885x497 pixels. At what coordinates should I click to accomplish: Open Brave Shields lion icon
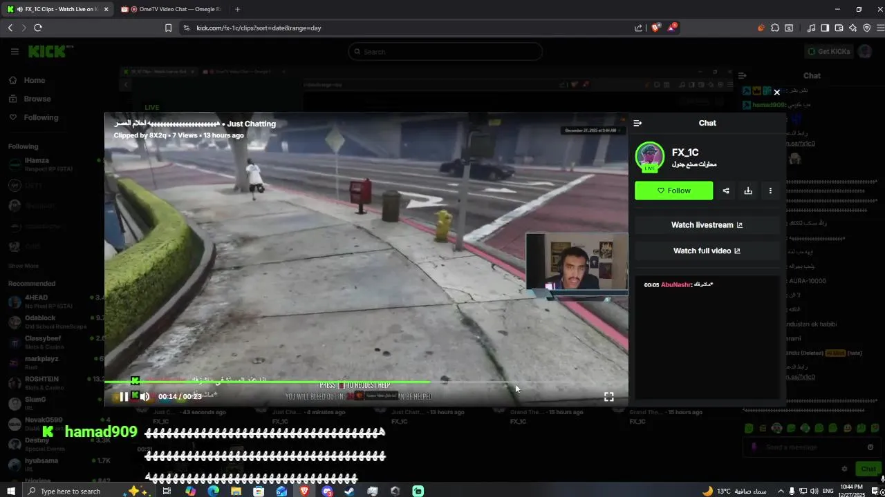click(656, 28)
